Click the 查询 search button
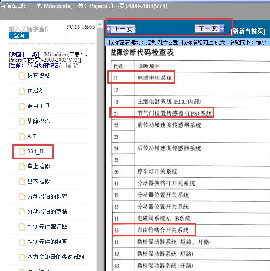 click(19, 35)
